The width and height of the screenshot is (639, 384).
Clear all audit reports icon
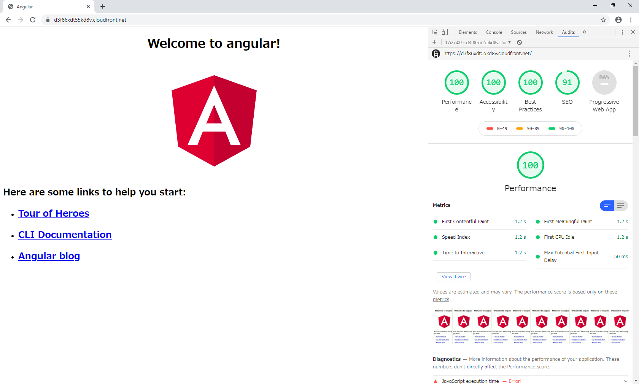point(519,42)
